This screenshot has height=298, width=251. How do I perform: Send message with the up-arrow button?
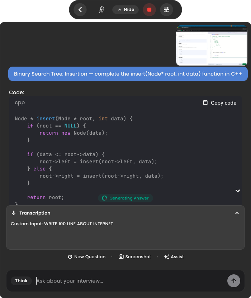pos(234,281)
